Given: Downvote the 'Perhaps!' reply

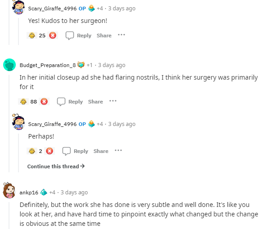Looking at the screenshot, I should (x=50, y=151).
